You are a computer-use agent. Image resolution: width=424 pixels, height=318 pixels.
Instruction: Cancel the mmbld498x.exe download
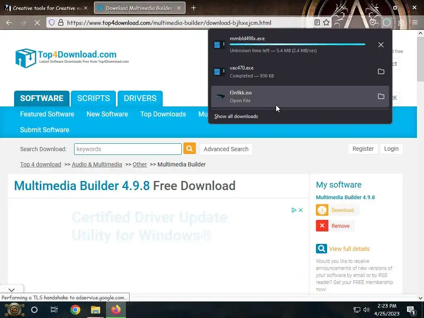click(x=381, y=45)
